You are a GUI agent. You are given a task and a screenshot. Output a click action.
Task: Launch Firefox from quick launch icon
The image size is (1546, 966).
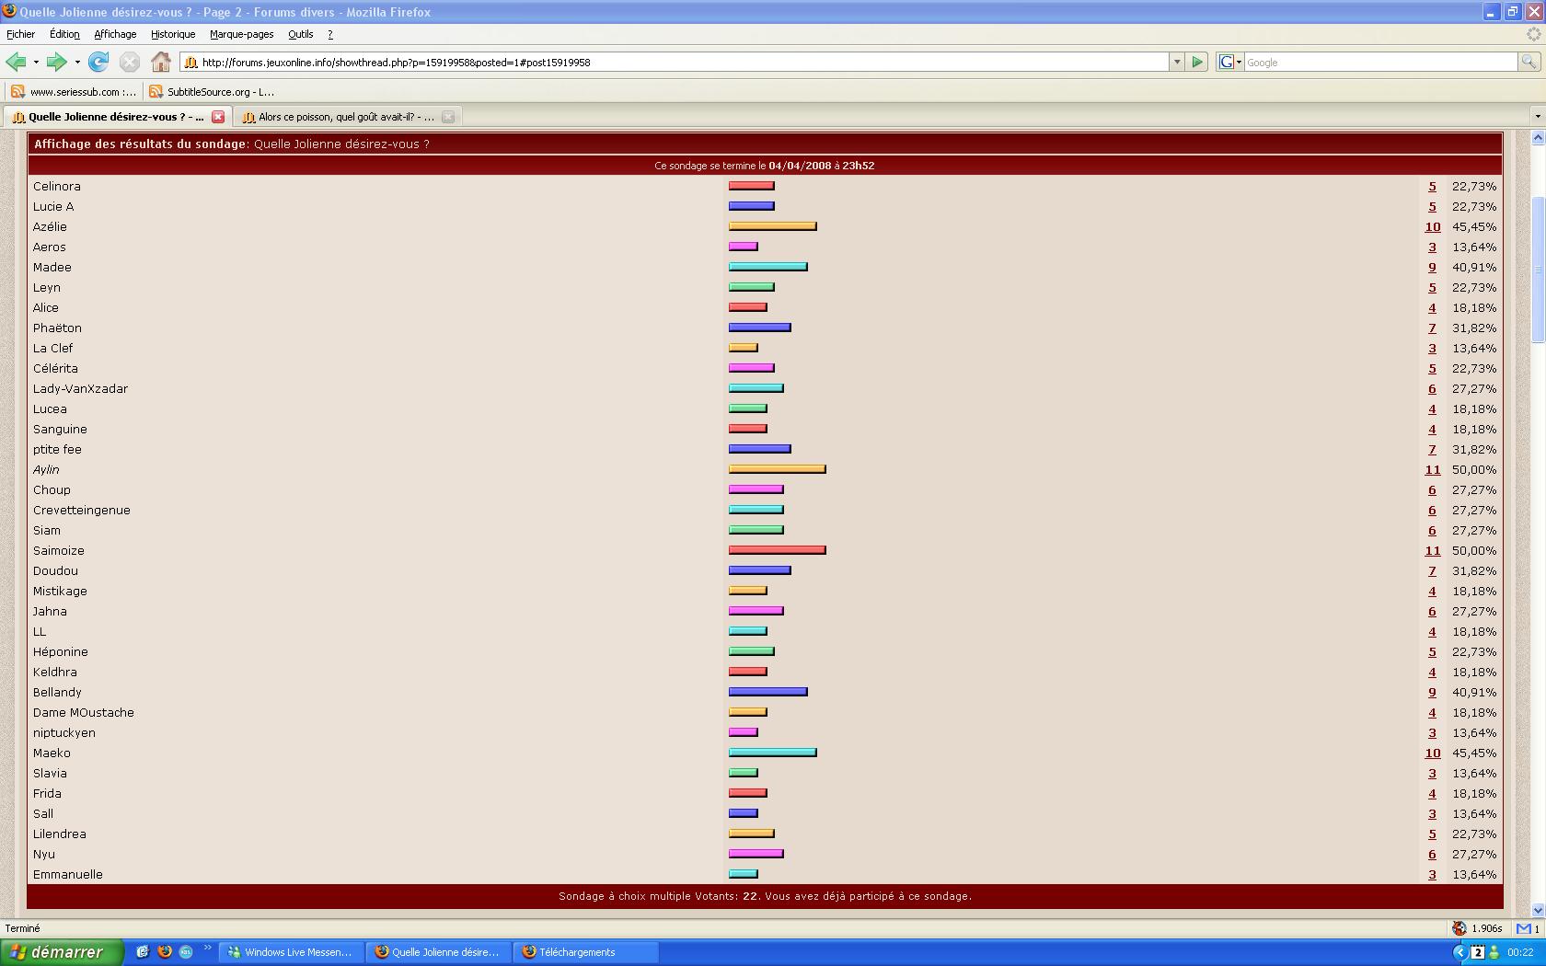pos(165,952)
